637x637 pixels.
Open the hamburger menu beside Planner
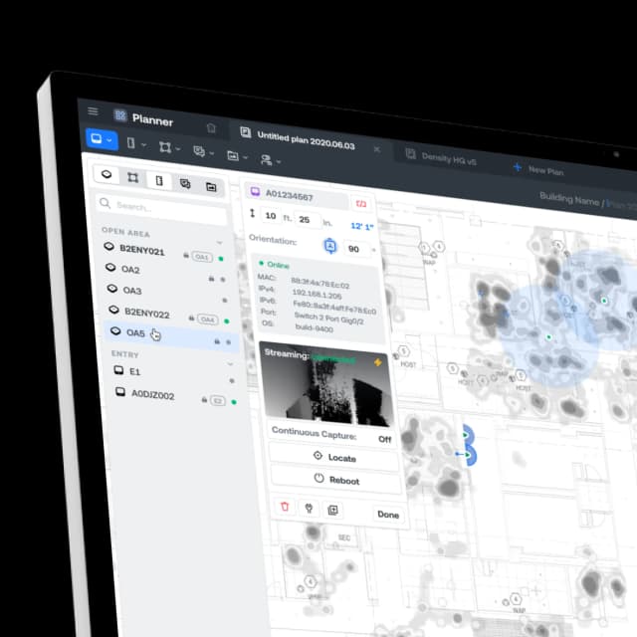pyautogui.click(x=93, y=110)
